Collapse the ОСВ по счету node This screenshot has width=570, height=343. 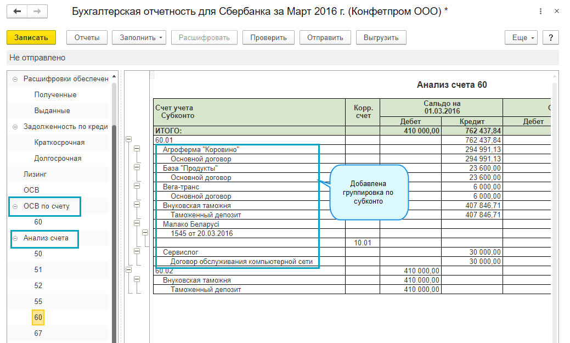point(15,206)
